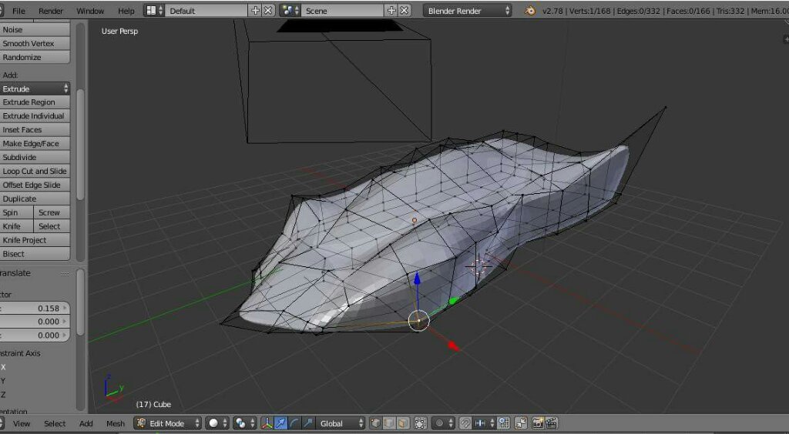Open the Select menu in viewport header
Viewport: 789px width, 434px height.
[x=55, y=423]
